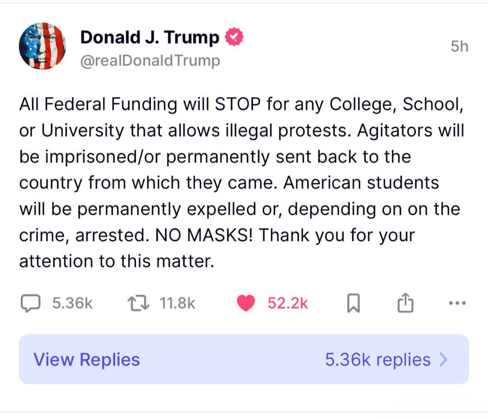Click the 11.8k repost count
Image resolution: width=488 pixels, height=419 pixels.
click(x=178, y=303)
